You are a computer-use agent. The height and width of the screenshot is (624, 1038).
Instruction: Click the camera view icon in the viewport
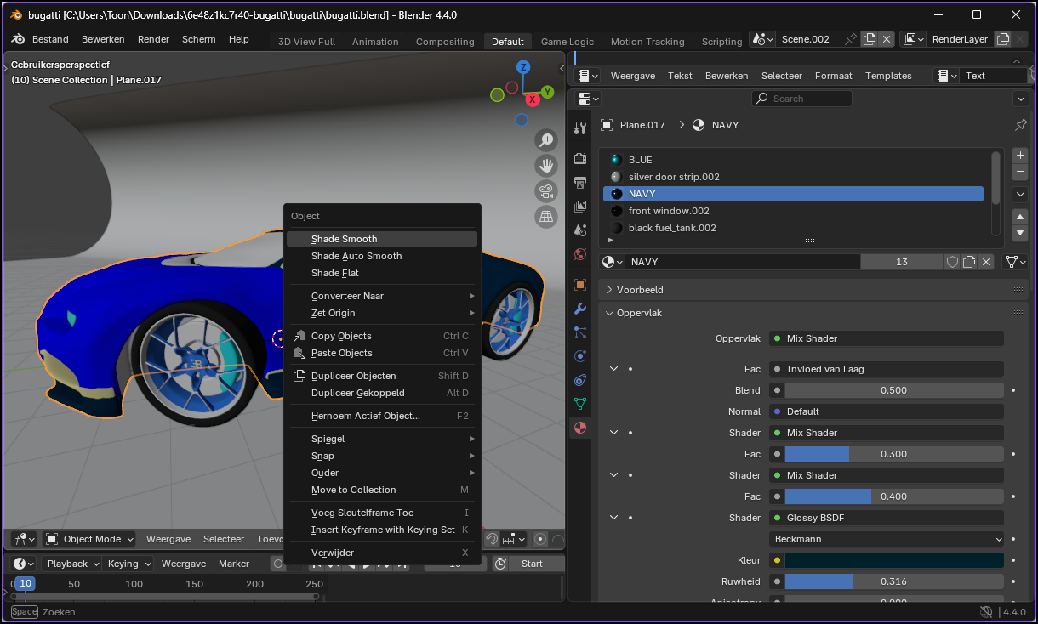click(x=546, y=190)
